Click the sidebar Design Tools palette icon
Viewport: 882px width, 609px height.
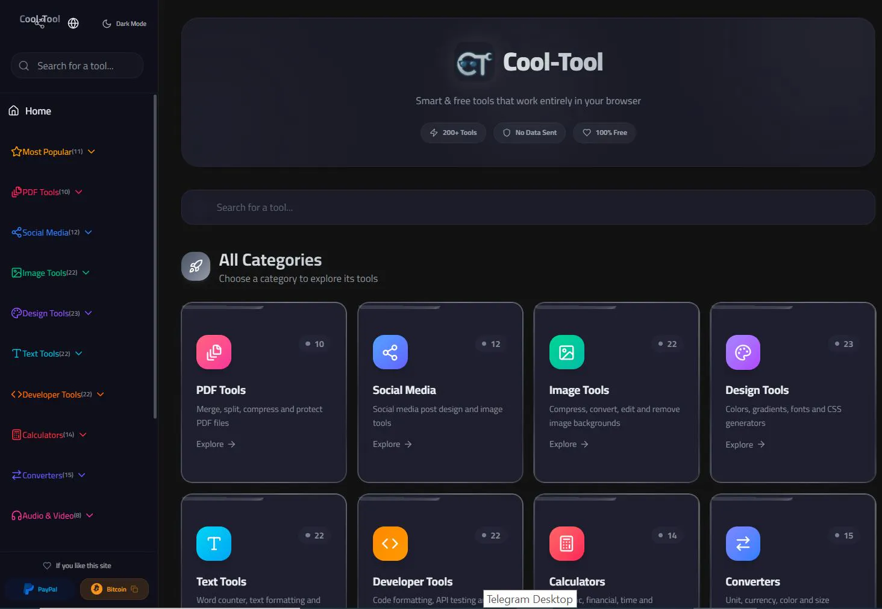[16, 313]
